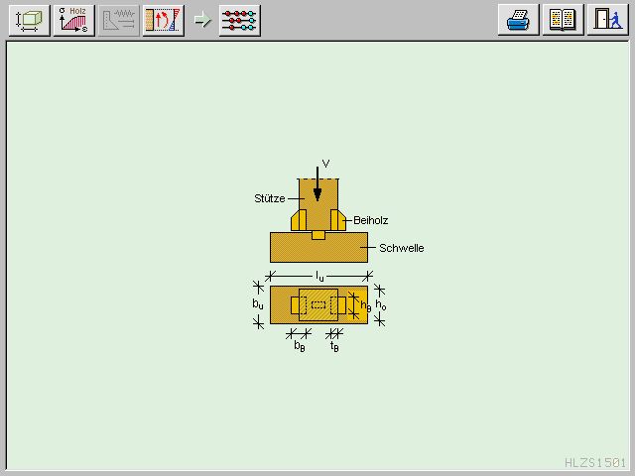Click the green arrow next-step icon
Screen dimensions: 635x476
tap(202, 20)
